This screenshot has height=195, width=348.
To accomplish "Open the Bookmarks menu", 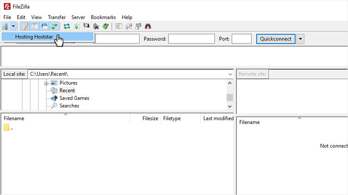I will (103, 17).
